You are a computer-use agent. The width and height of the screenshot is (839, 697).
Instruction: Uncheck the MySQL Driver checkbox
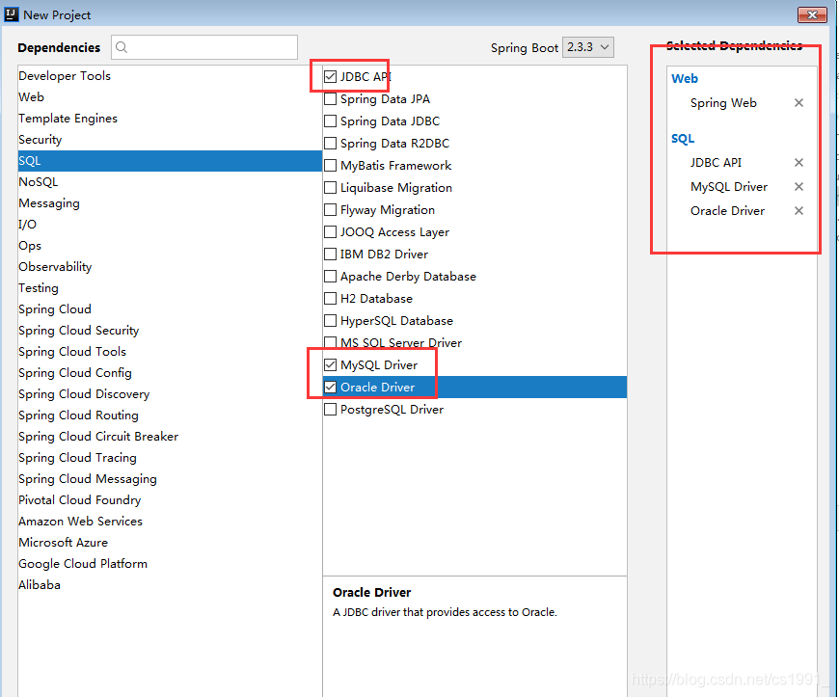pos(330,364)
